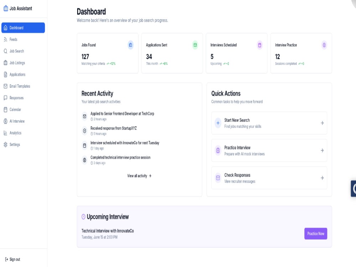Click the Job Listings briefcase icon
This screenshot has width=356, height=267.
[x=5, y=63]
